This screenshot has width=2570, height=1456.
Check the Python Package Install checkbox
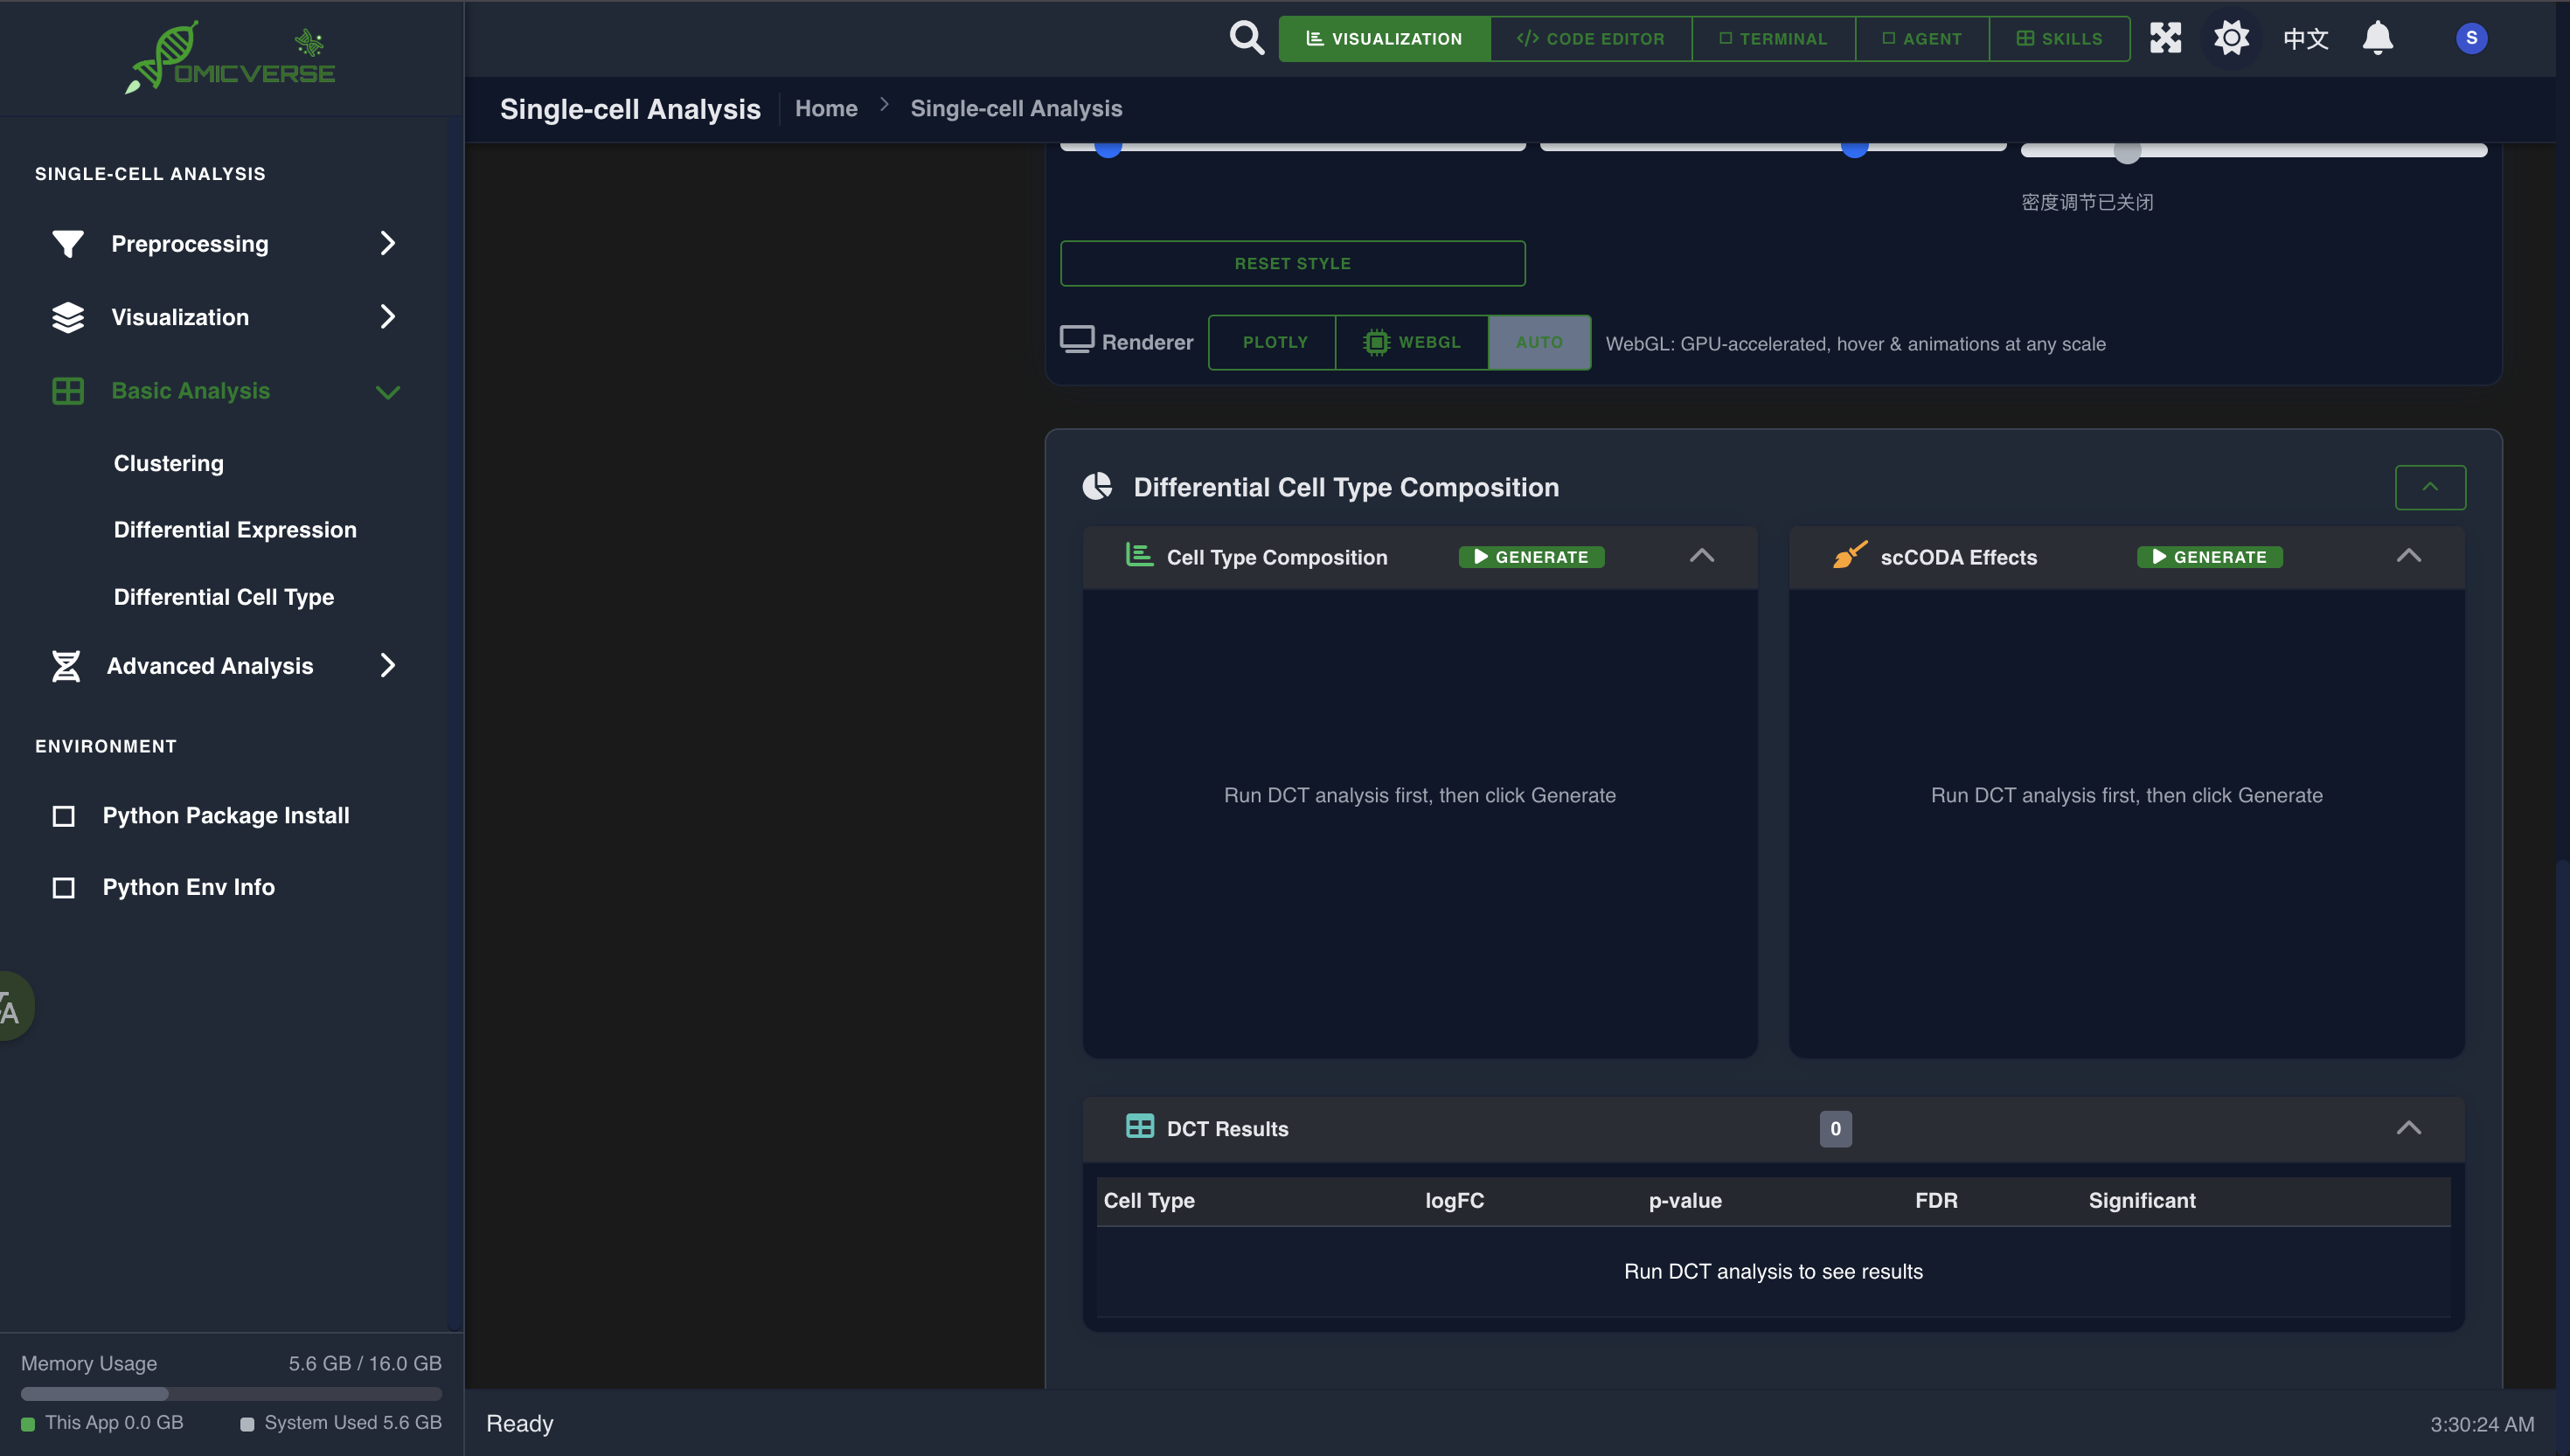(x=63, y=815)
